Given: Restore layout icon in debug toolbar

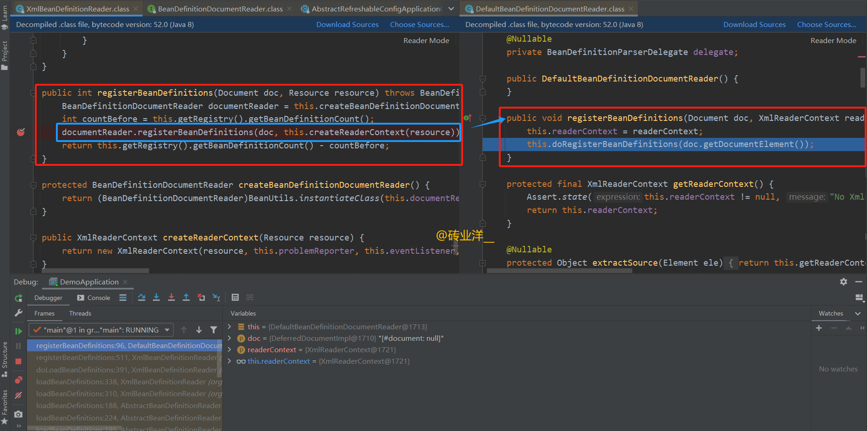Looking at the screenshot, I should pos(859,298).
